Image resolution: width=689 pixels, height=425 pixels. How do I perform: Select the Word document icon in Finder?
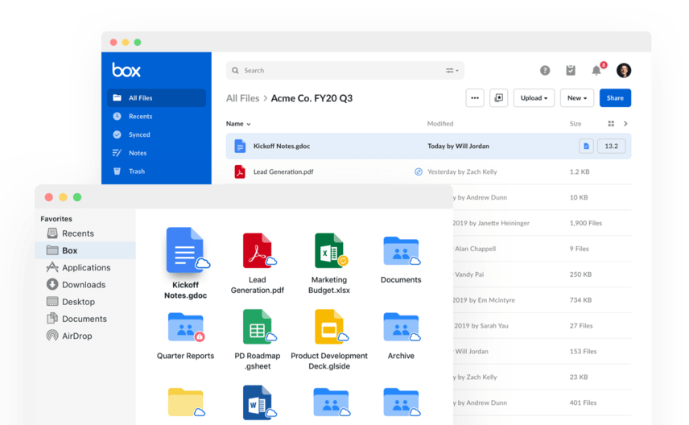(x=258, y=402)
